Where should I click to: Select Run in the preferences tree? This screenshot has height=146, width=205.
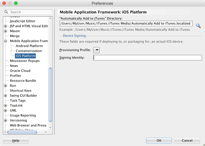(13, 86)
